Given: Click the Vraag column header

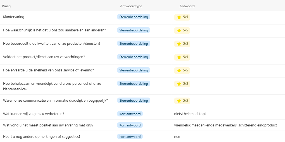Looking at the screenshot, I should click(6, 6).
